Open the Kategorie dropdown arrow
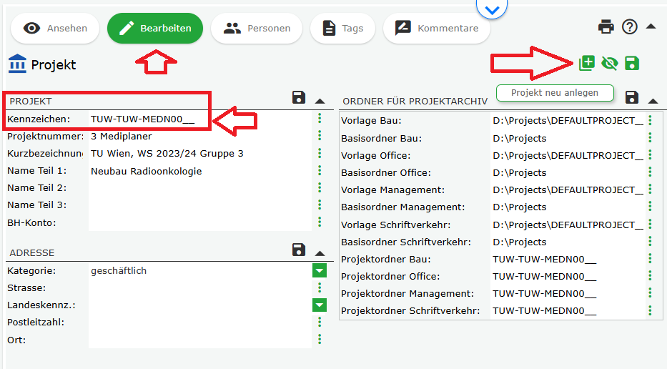The image size is (667, 369). point(320,271)
